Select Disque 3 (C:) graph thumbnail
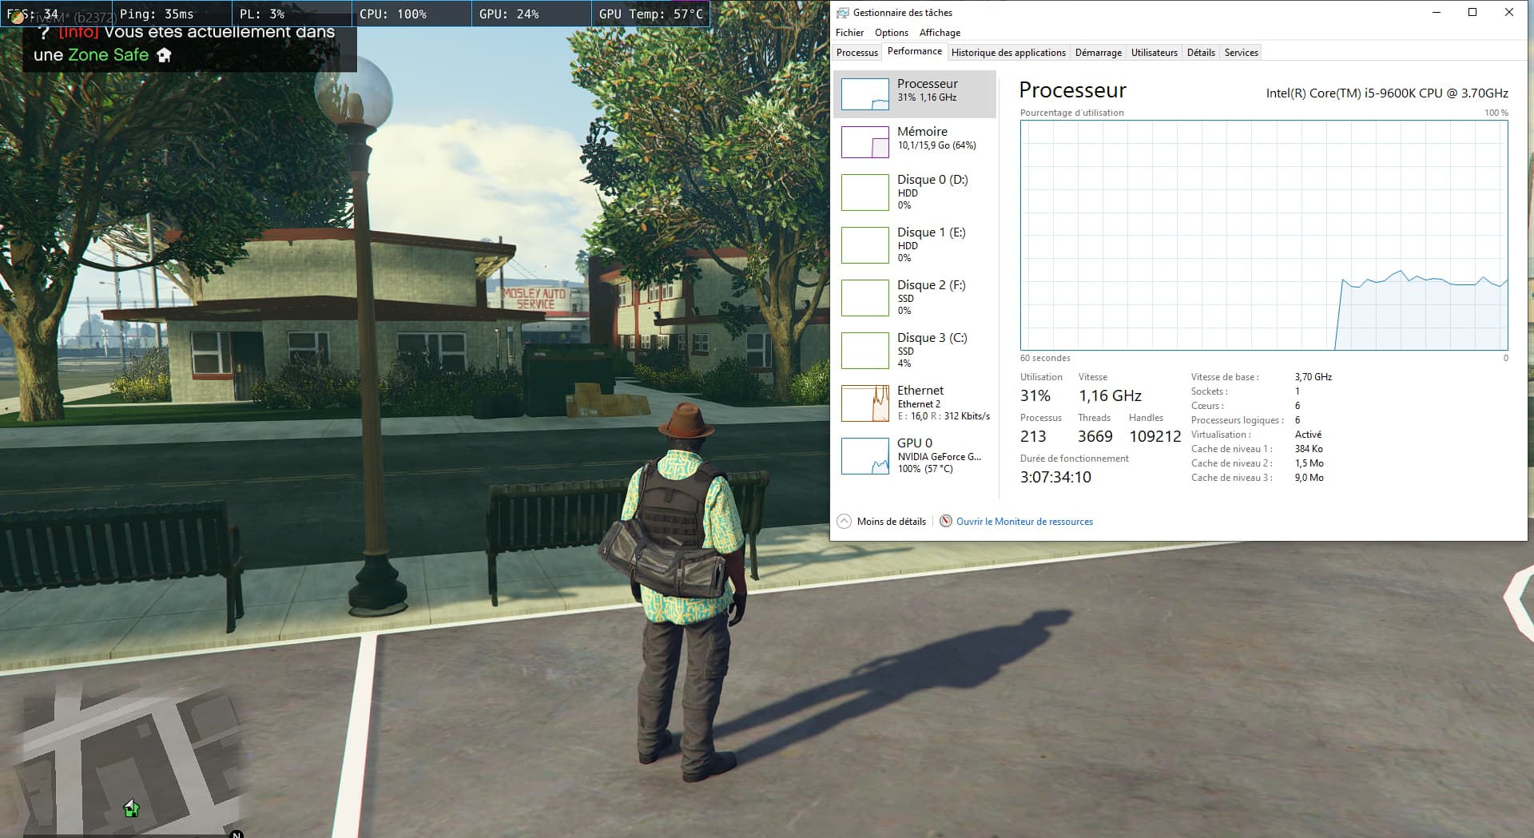 click(865, 351)
